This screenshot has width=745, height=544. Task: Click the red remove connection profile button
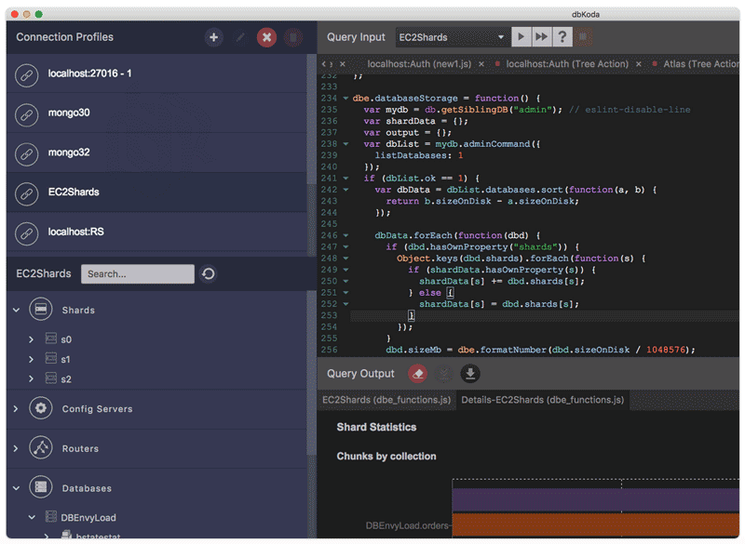[266, 37]
